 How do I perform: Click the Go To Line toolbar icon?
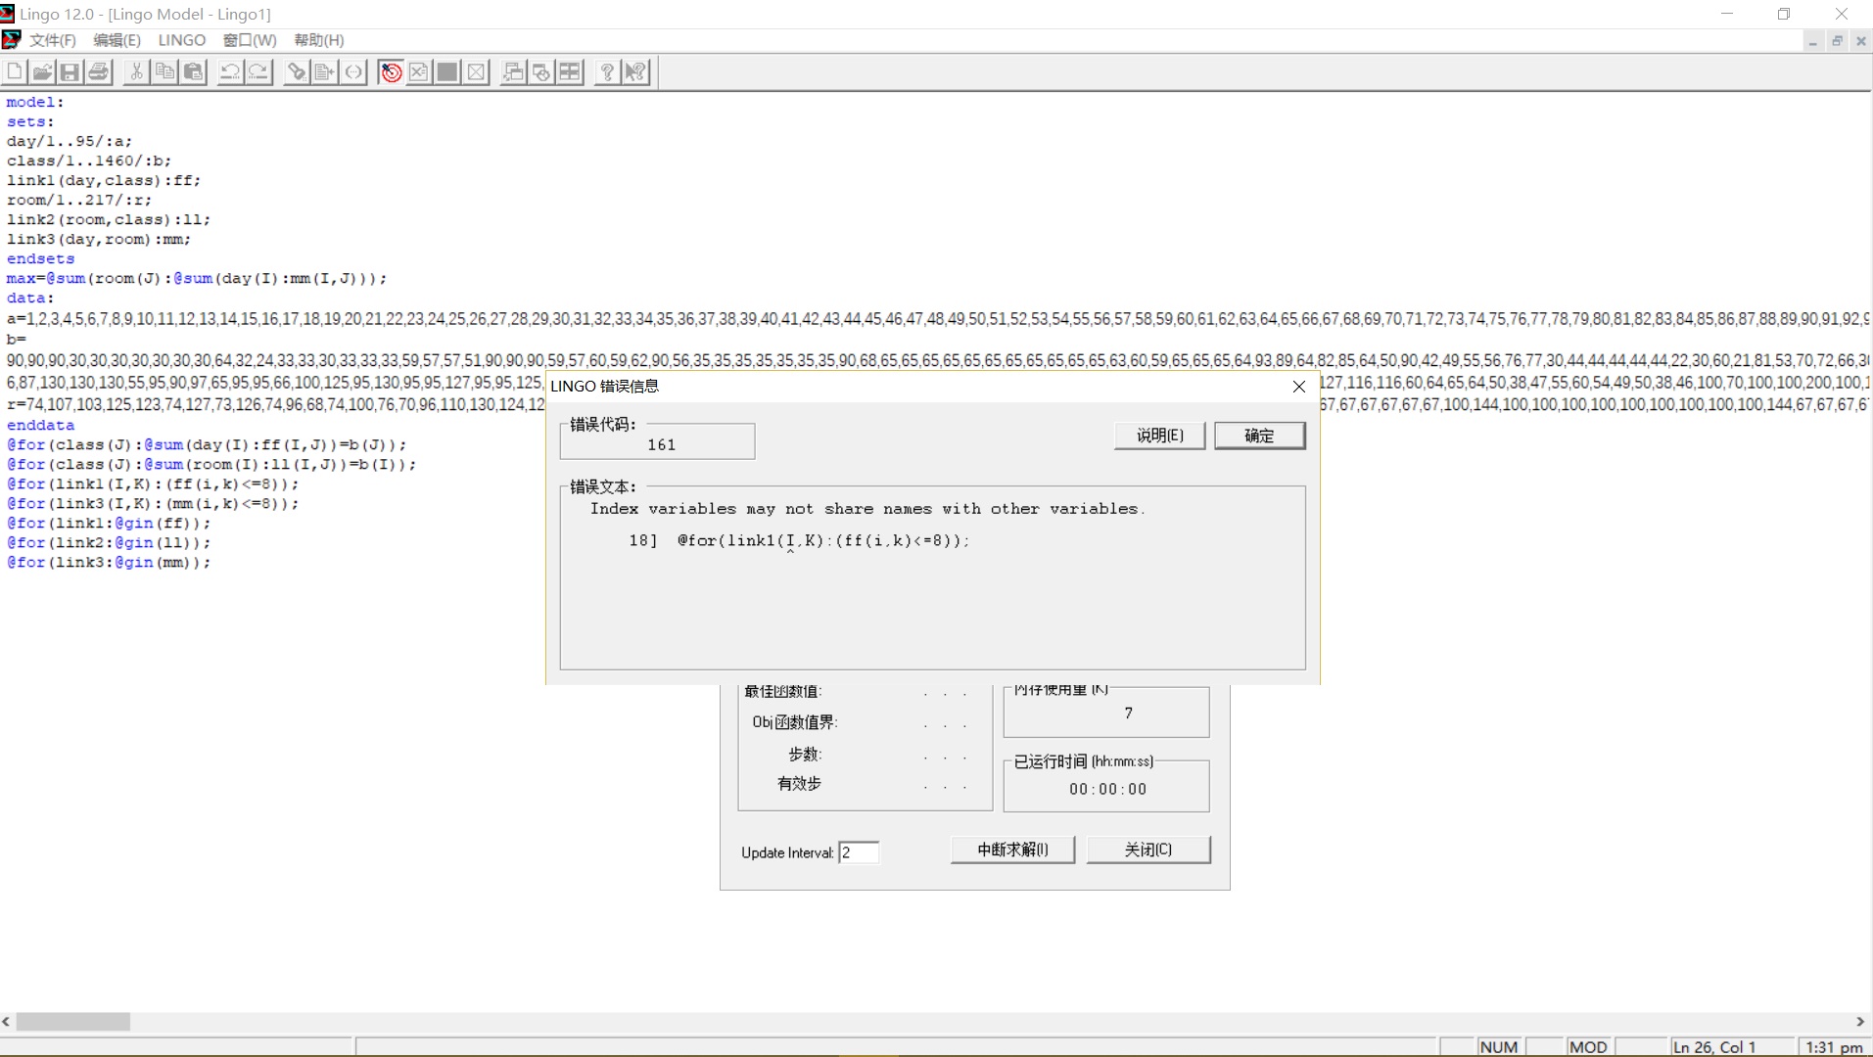pos(325,71)
